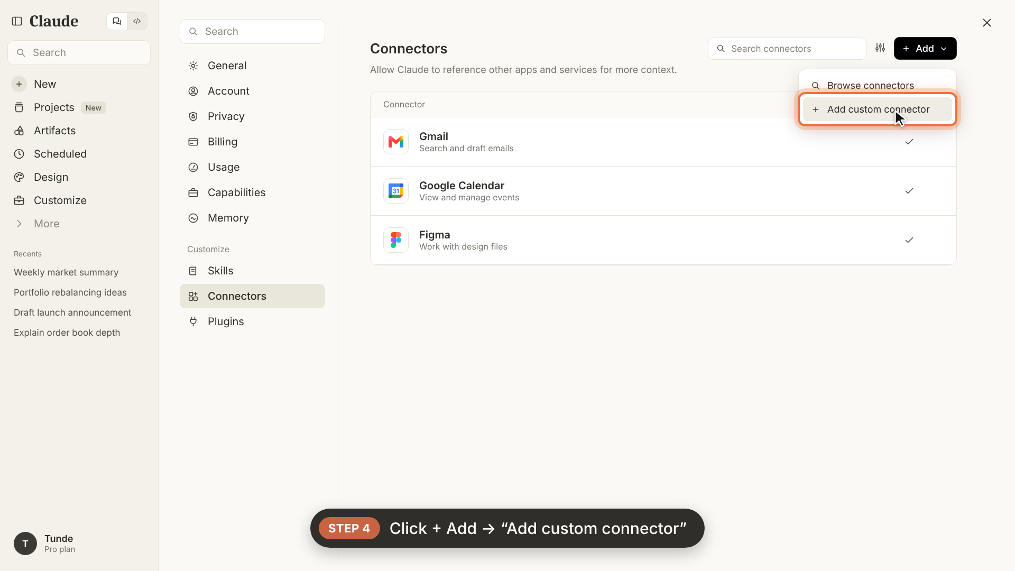Image resolution: width=1015 pixels, height=571 pixels.
Task: Click the Recents section label
Action: (27, 254)
